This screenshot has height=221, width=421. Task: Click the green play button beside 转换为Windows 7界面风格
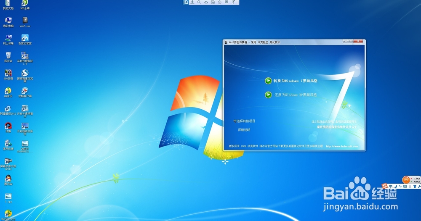point(268,81)
